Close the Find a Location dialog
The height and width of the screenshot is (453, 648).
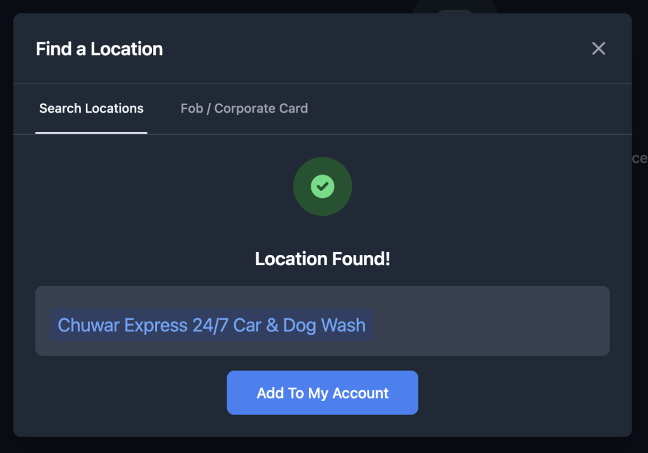[598, 49]
